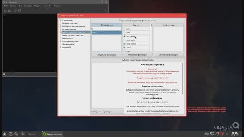
Task: Open the Правка menu in Terminal
Action: click(13, 6)
